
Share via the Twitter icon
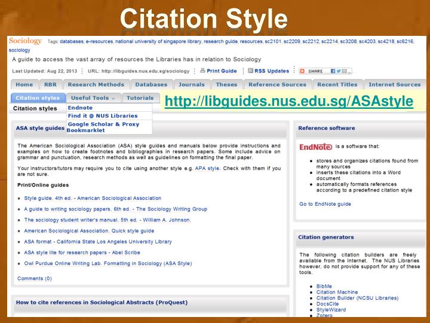click(x=339, y=71)
